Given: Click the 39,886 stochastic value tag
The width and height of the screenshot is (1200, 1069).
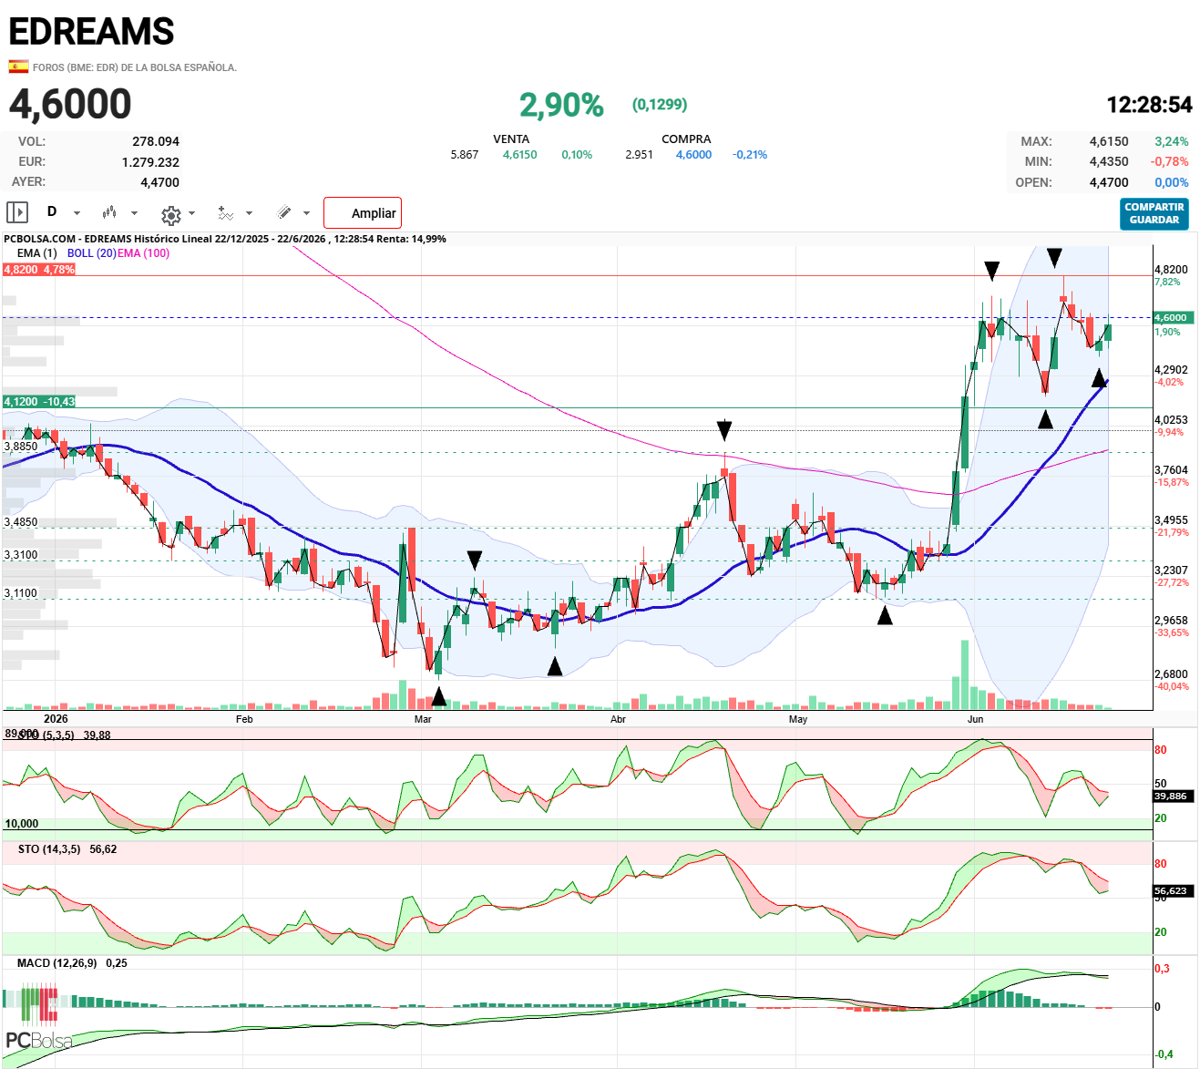Looking at the screenshot, I should pos(1174,796).
